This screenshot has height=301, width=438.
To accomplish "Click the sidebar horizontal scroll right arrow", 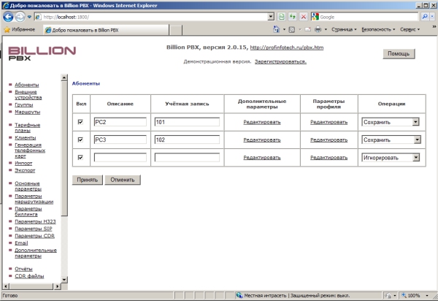I will coord(57,286).
